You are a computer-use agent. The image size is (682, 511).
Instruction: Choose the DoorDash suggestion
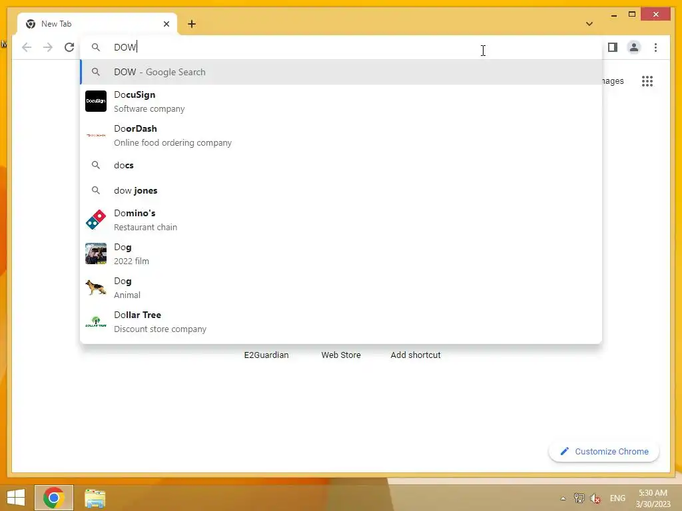(x=341, y=135)
